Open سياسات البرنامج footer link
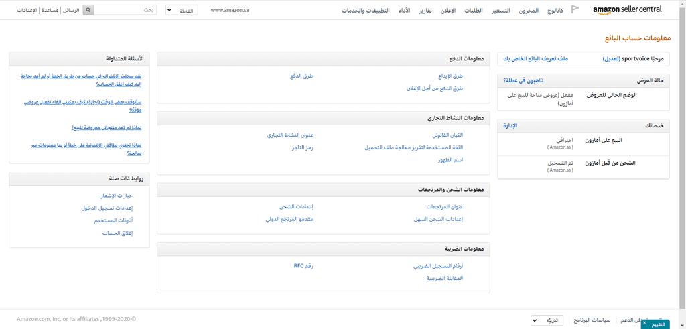 pos(592,321)
